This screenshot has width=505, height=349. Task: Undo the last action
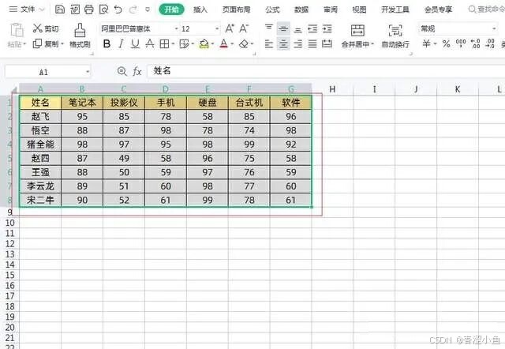[x=118, y=9]
